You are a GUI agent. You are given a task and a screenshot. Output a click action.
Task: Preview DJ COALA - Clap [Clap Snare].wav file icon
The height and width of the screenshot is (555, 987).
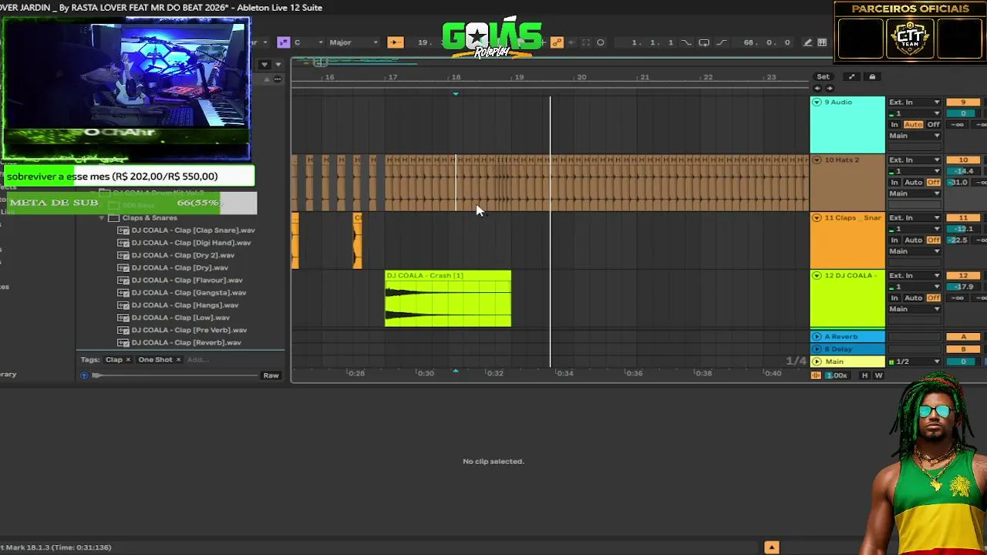tap(123, 230)
